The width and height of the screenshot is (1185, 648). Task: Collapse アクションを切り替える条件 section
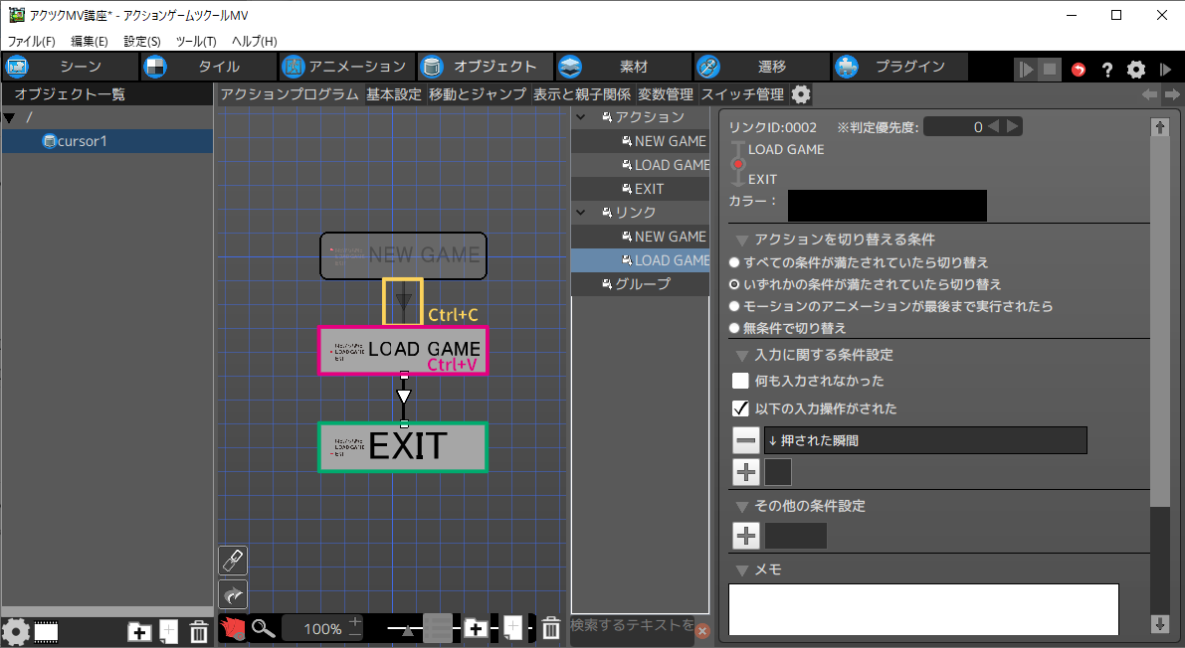(742, 240)
